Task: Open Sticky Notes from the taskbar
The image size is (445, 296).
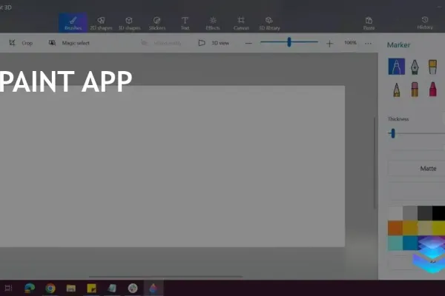Action: tap(91, 288)
